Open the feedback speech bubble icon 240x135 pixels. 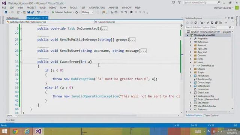click(173, 3)
